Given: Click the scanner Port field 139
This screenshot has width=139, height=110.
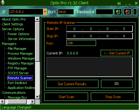Looking at the screenshot, I should point(81,43).
